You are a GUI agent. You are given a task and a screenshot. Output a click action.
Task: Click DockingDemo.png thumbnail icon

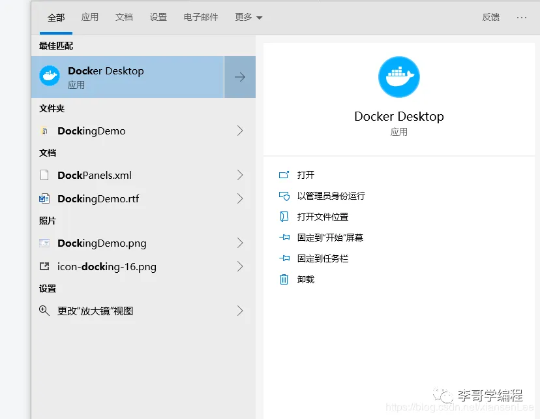(44, 243)
